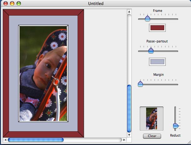Click the Frame width slider handle
191x145 pixels.
point(147,18)
